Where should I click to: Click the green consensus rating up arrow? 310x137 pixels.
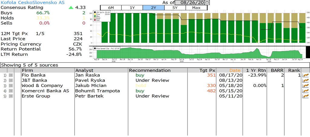[x=71, y=8]
